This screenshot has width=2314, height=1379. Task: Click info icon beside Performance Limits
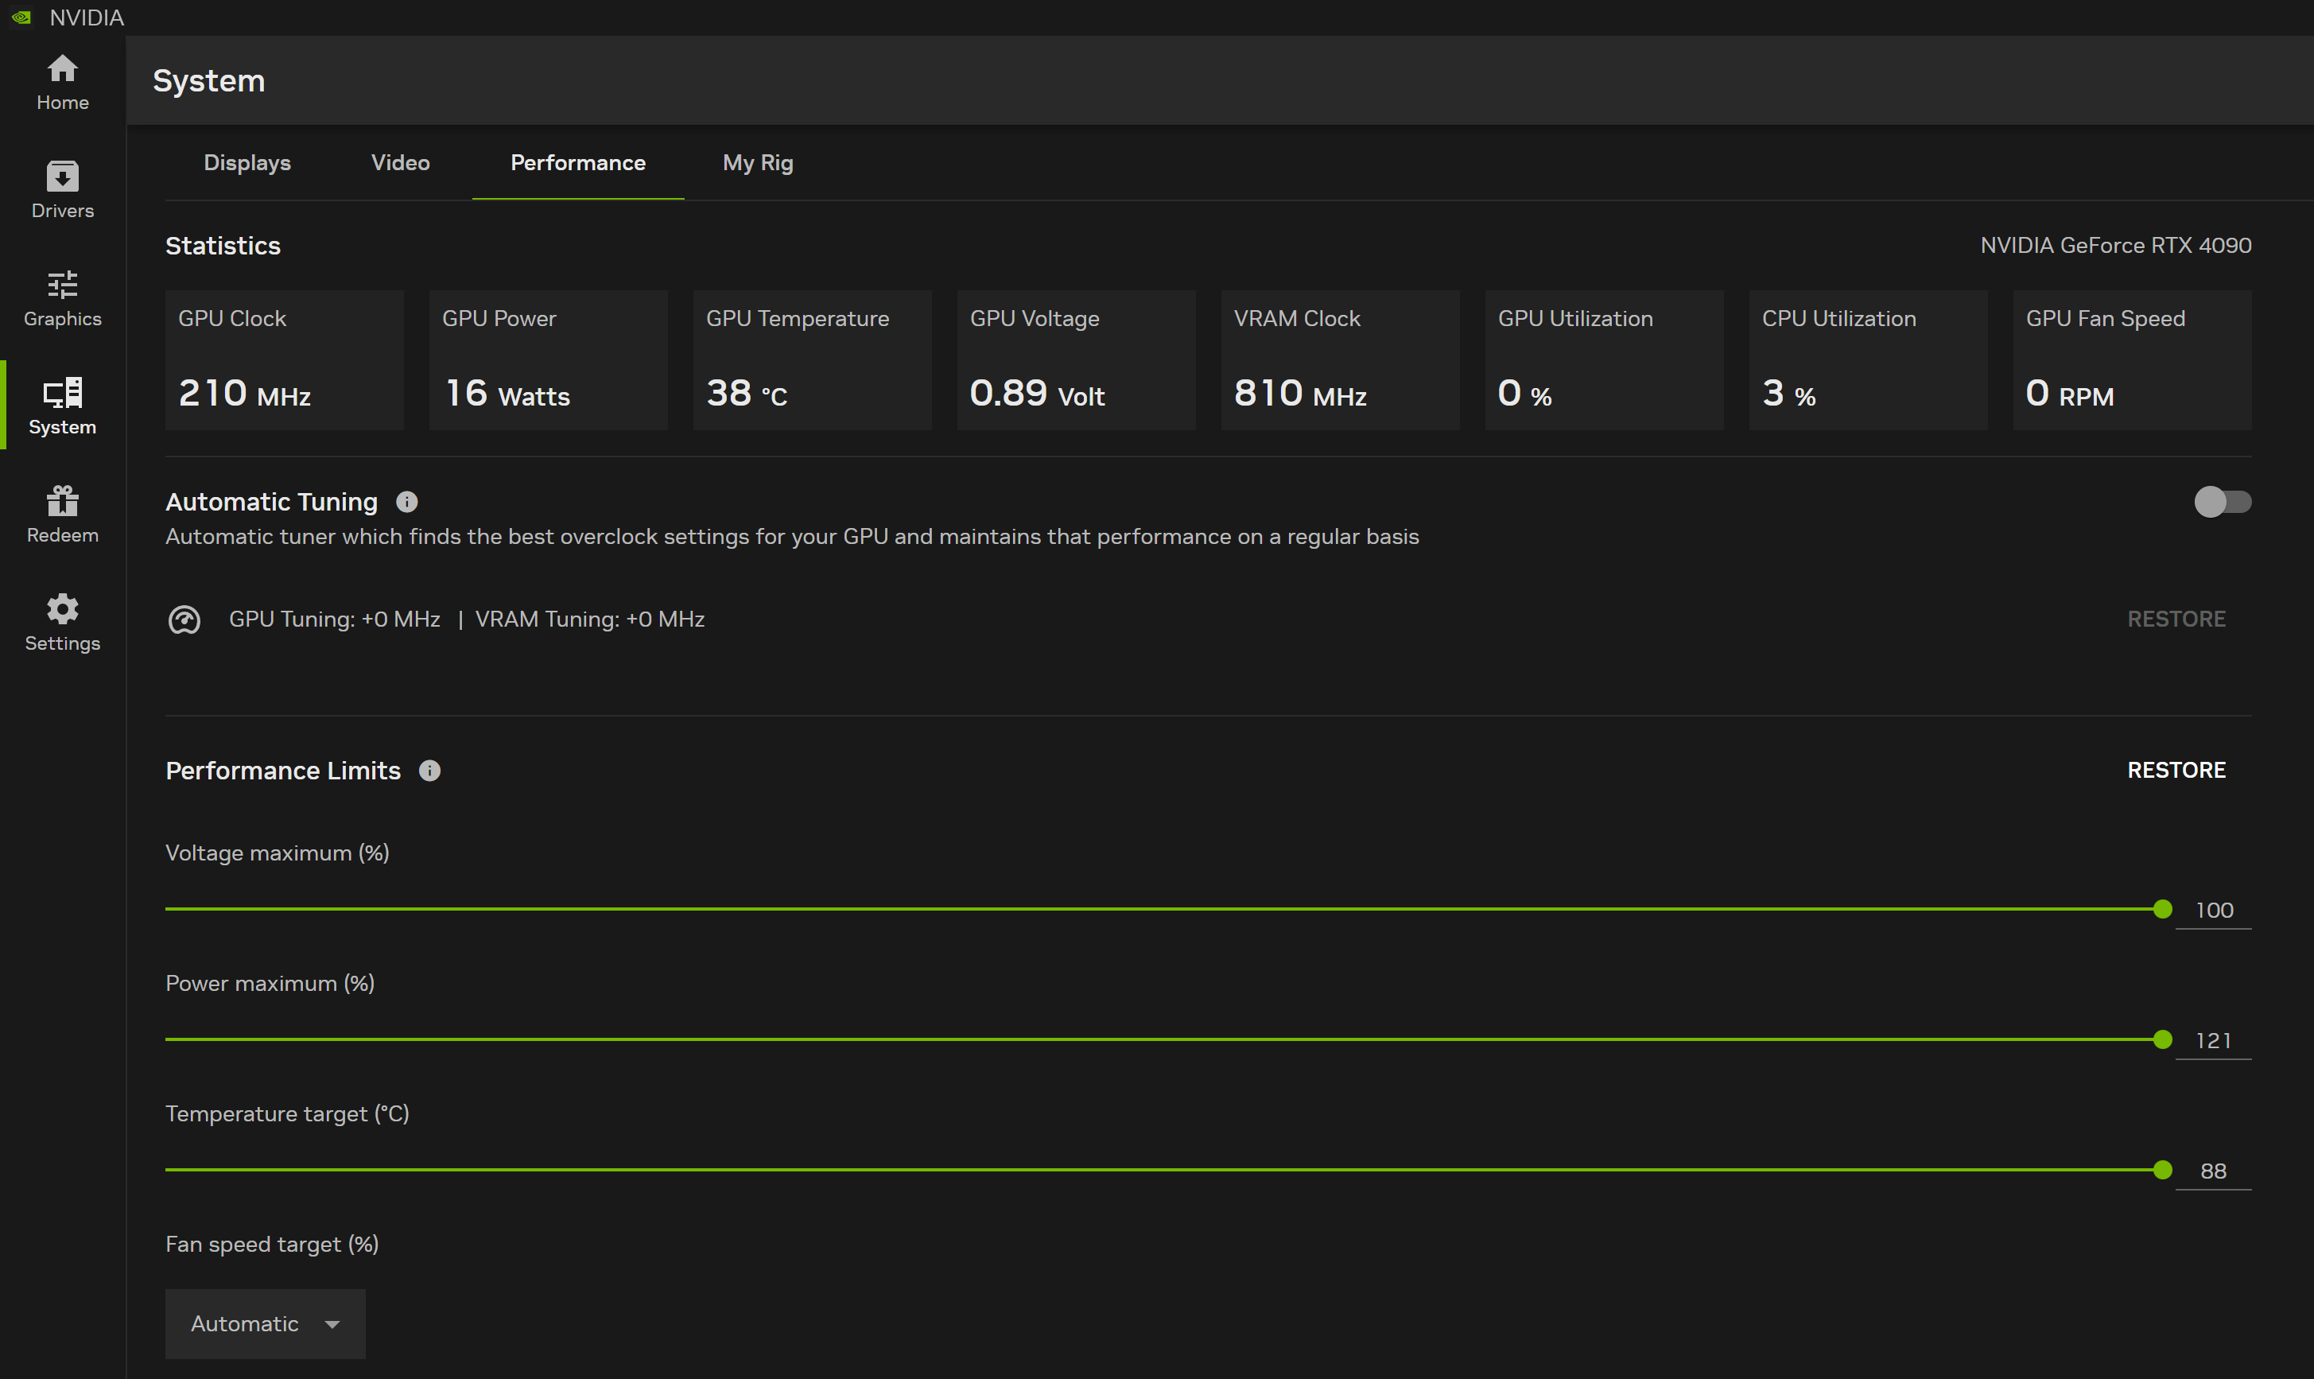tap(429, 771)
